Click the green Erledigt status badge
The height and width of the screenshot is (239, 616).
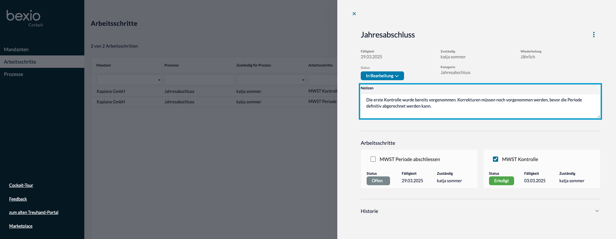(x=501, y=181)
